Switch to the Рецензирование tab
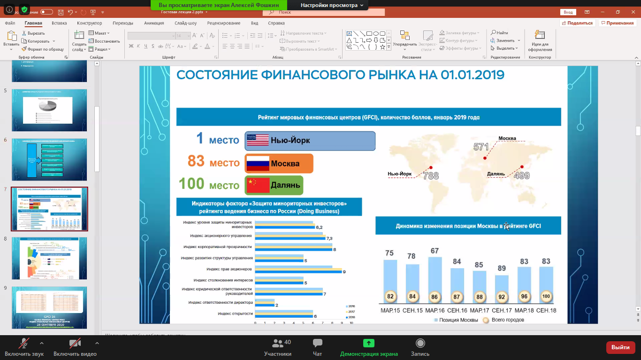 [224, 23]
